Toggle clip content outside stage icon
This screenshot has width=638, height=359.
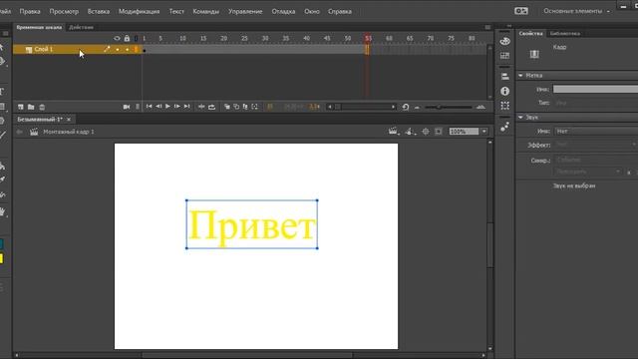point(439,132)
